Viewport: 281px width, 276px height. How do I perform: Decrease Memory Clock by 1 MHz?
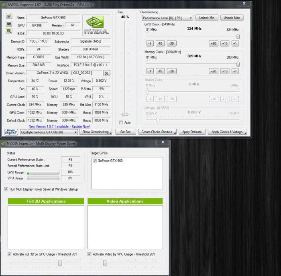[x=150, y=71]
